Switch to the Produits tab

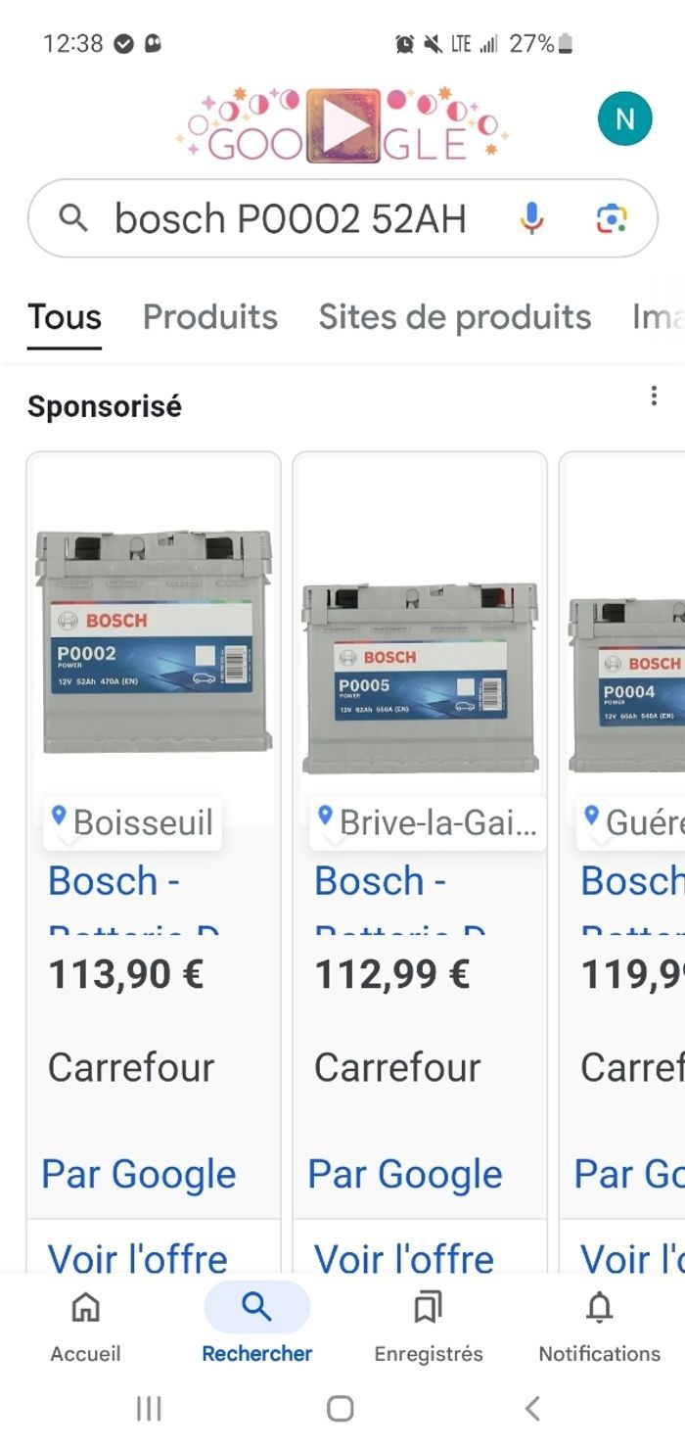(210, 316)
